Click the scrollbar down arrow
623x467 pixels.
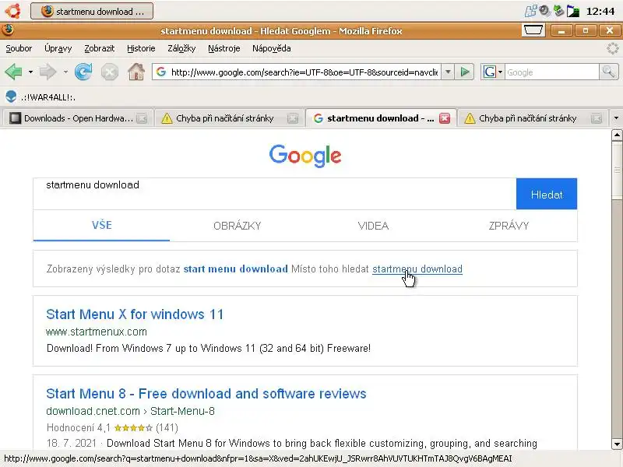(617, 444)
